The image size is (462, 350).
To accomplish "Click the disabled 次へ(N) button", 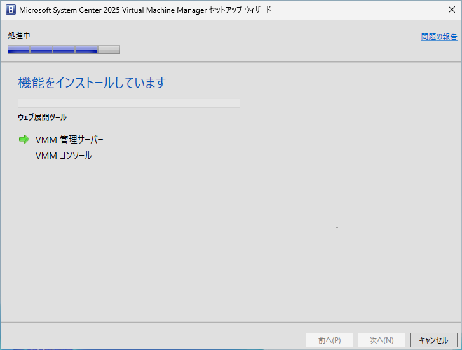I will coord(381,340).
